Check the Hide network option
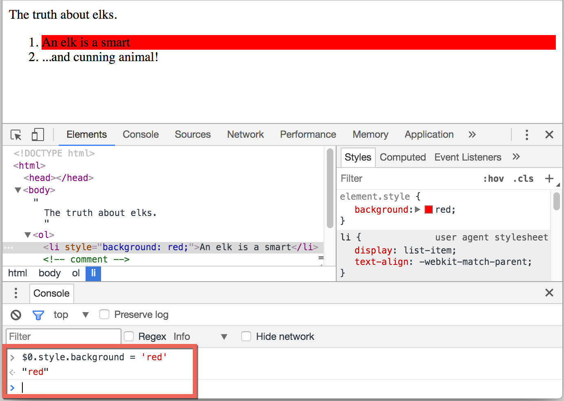Screen dimensions: 564x401 point(246,337)
